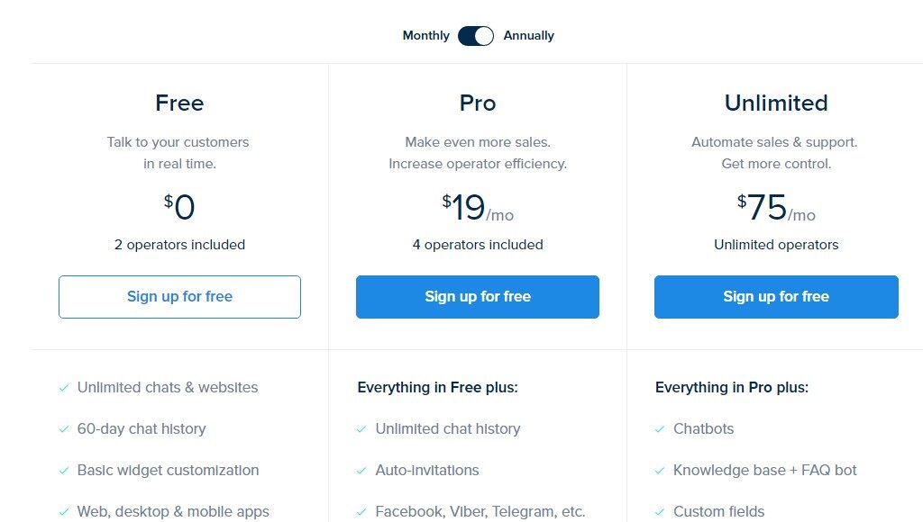This screenshot has height=522, width=923.
Task: Select the Annually billing label
Action: 528,36
